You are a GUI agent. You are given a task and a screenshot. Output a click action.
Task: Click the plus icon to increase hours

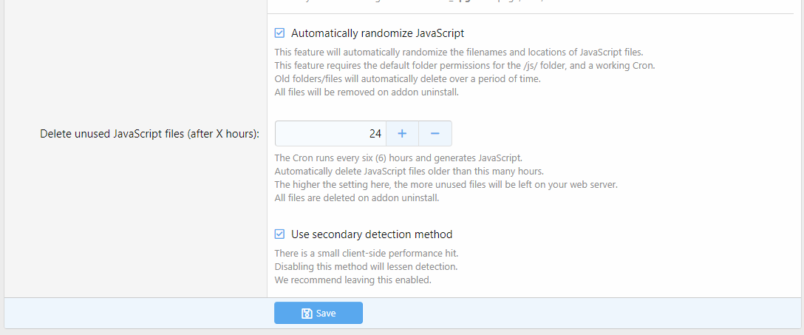click(x=402, y=134)
